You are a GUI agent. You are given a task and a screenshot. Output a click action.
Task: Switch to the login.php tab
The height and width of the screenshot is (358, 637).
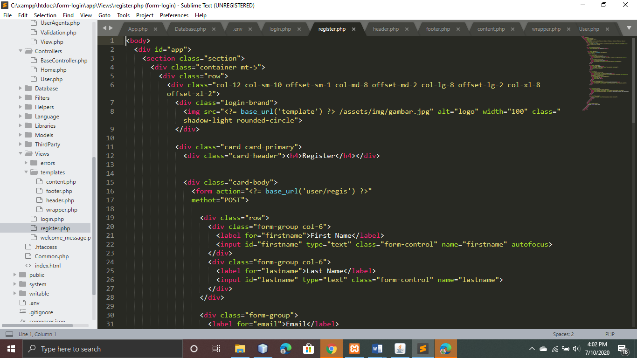[x=280, y=29]
